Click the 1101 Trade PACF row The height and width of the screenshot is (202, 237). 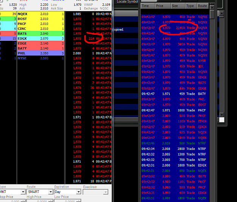click(x=175, y=182)
